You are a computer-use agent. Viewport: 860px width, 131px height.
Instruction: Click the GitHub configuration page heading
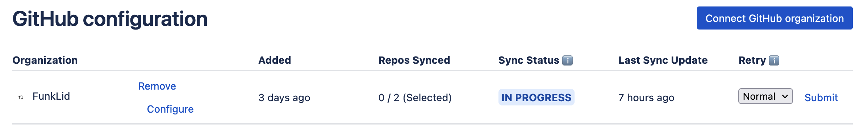pos(110,19)
